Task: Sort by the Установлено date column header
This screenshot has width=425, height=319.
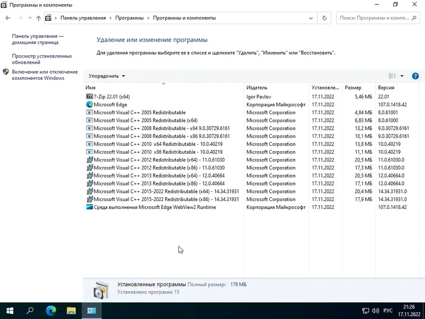Action: click(x=326, y=87)
